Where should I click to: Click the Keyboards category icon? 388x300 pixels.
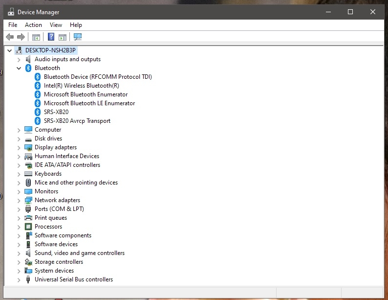(28, 174)
